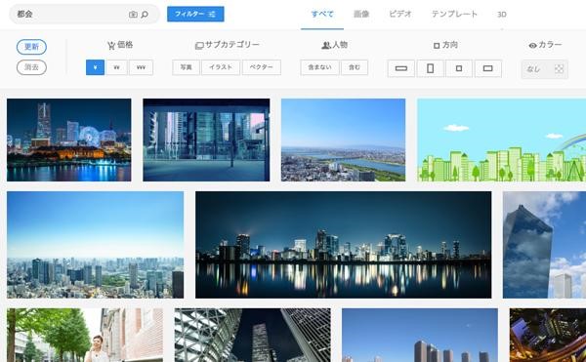Screen dimensions: 586x362
Task: Open the green illustrated city skyline thumbnail
Action: point(502,140)
